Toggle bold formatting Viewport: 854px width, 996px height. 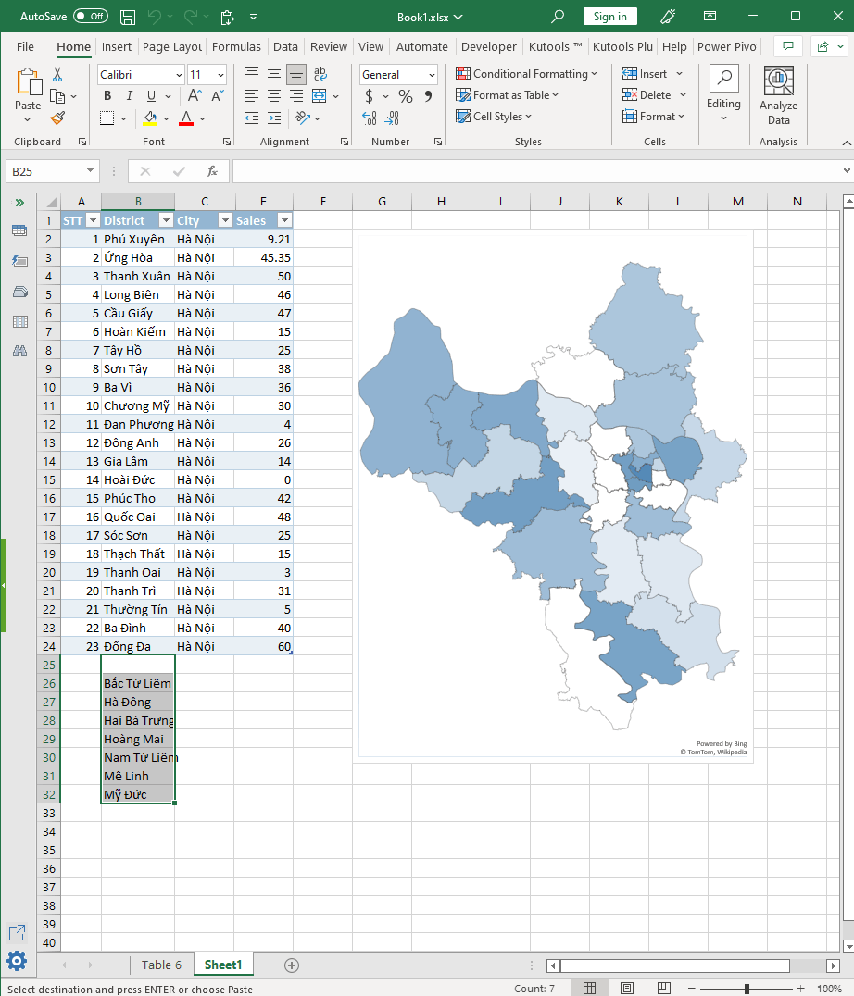point(107,95)
